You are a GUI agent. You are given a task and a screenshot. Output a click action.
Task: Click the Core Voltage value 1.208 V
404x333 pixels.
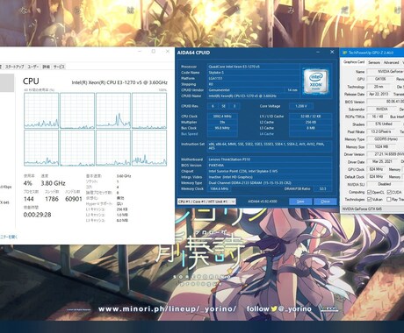tap(301, 106)
